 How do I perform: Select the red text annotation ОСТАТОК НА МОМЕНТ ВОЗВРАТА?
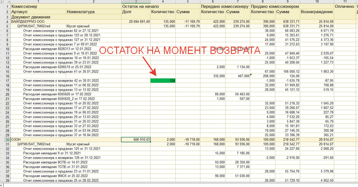point(180,51)
